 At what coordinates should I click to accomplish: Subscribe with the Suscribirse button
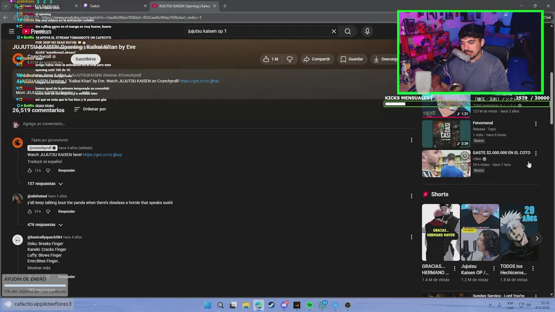pyautogui.click(x=85, y=59)
